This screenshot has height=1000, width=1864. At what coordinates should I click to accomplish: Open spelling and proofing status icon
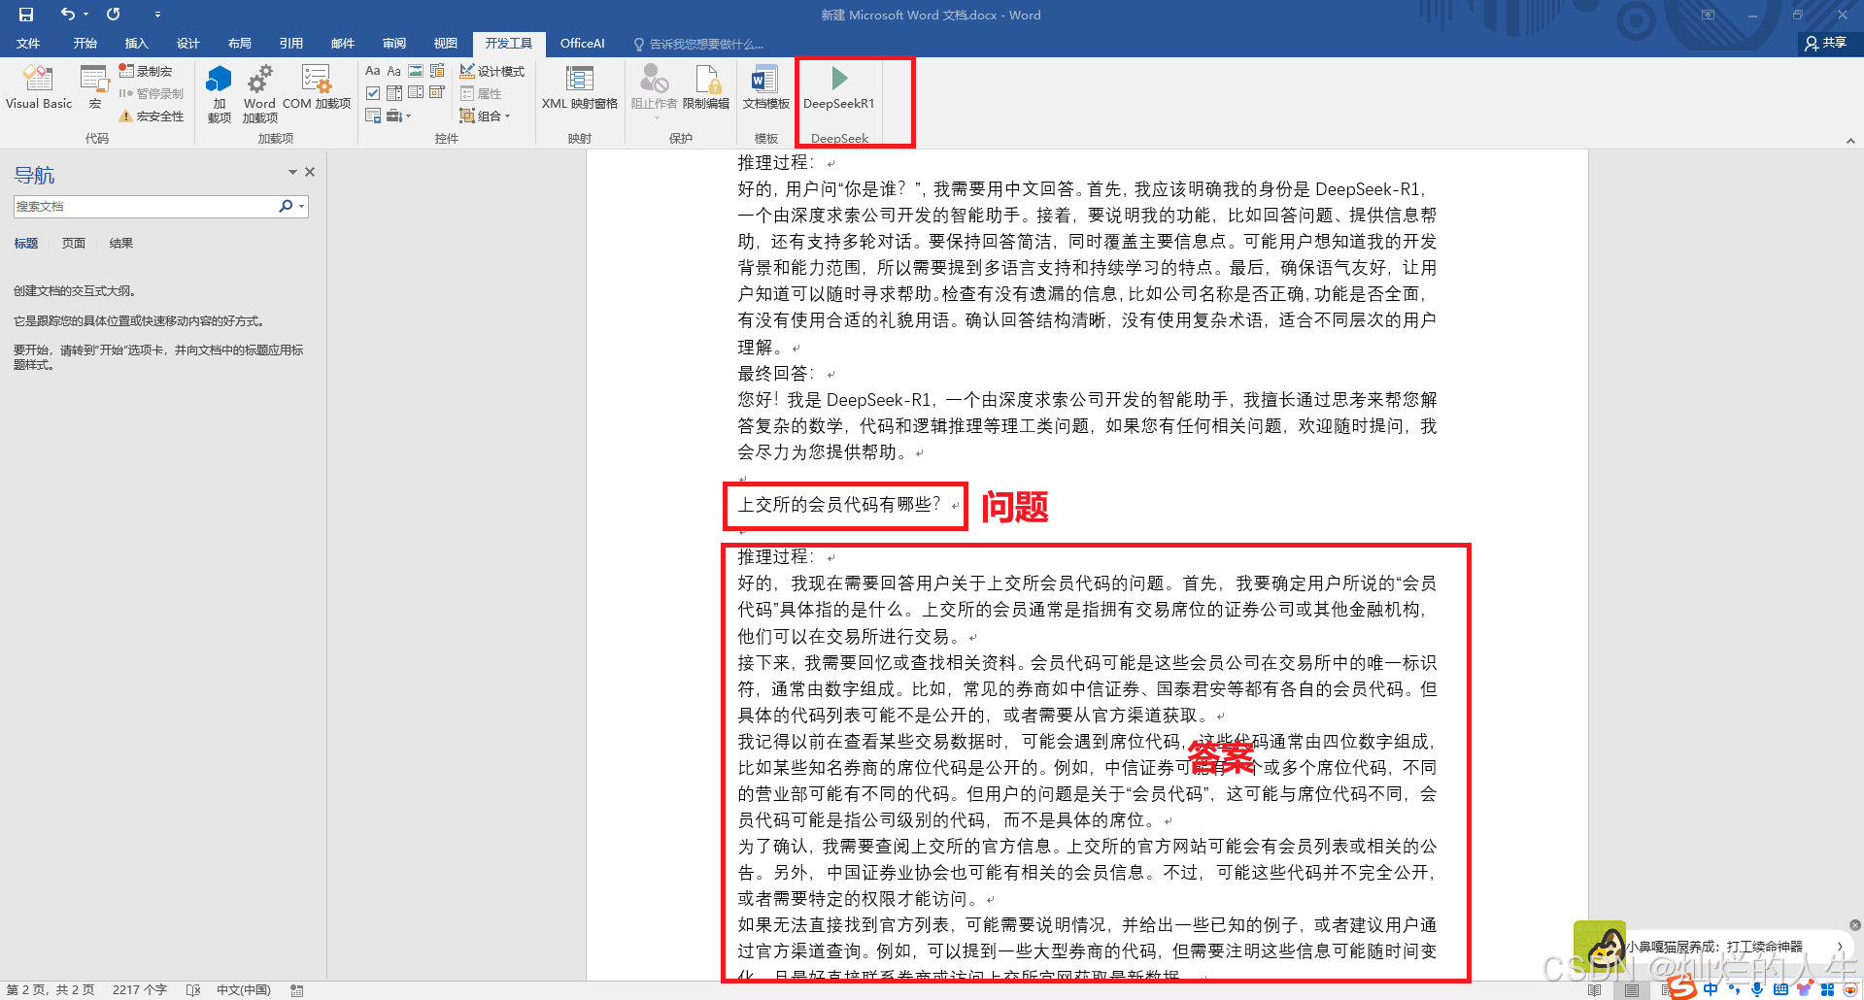coord(193,990)
